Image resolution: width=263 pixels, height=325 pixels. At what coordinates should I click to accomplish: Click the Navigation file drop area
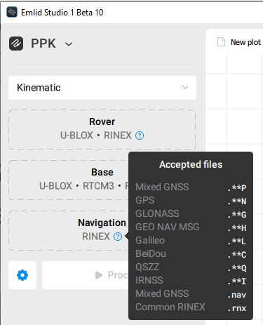tap(69, 230)
